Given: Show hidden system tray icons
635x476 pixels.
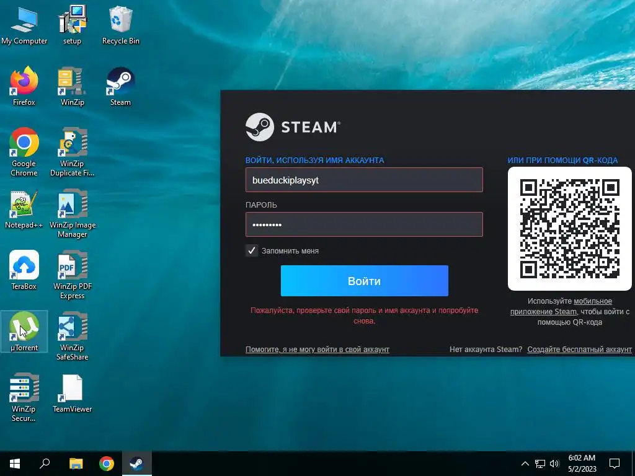Looking at the screenshot, I should tap(525, 464).
